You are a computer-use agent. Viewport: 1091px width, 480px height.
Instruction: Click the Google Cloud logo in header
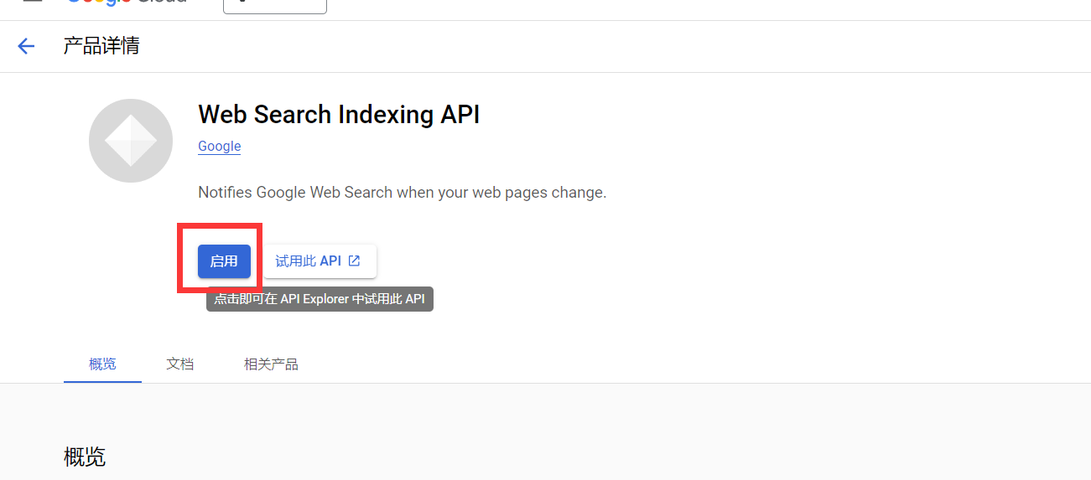coord(126,3)
